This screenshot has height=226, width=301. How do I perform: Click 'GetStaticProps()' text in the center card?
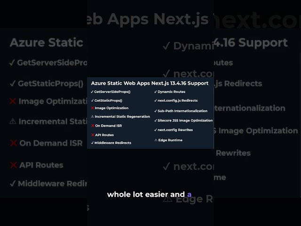coord(108,100)
